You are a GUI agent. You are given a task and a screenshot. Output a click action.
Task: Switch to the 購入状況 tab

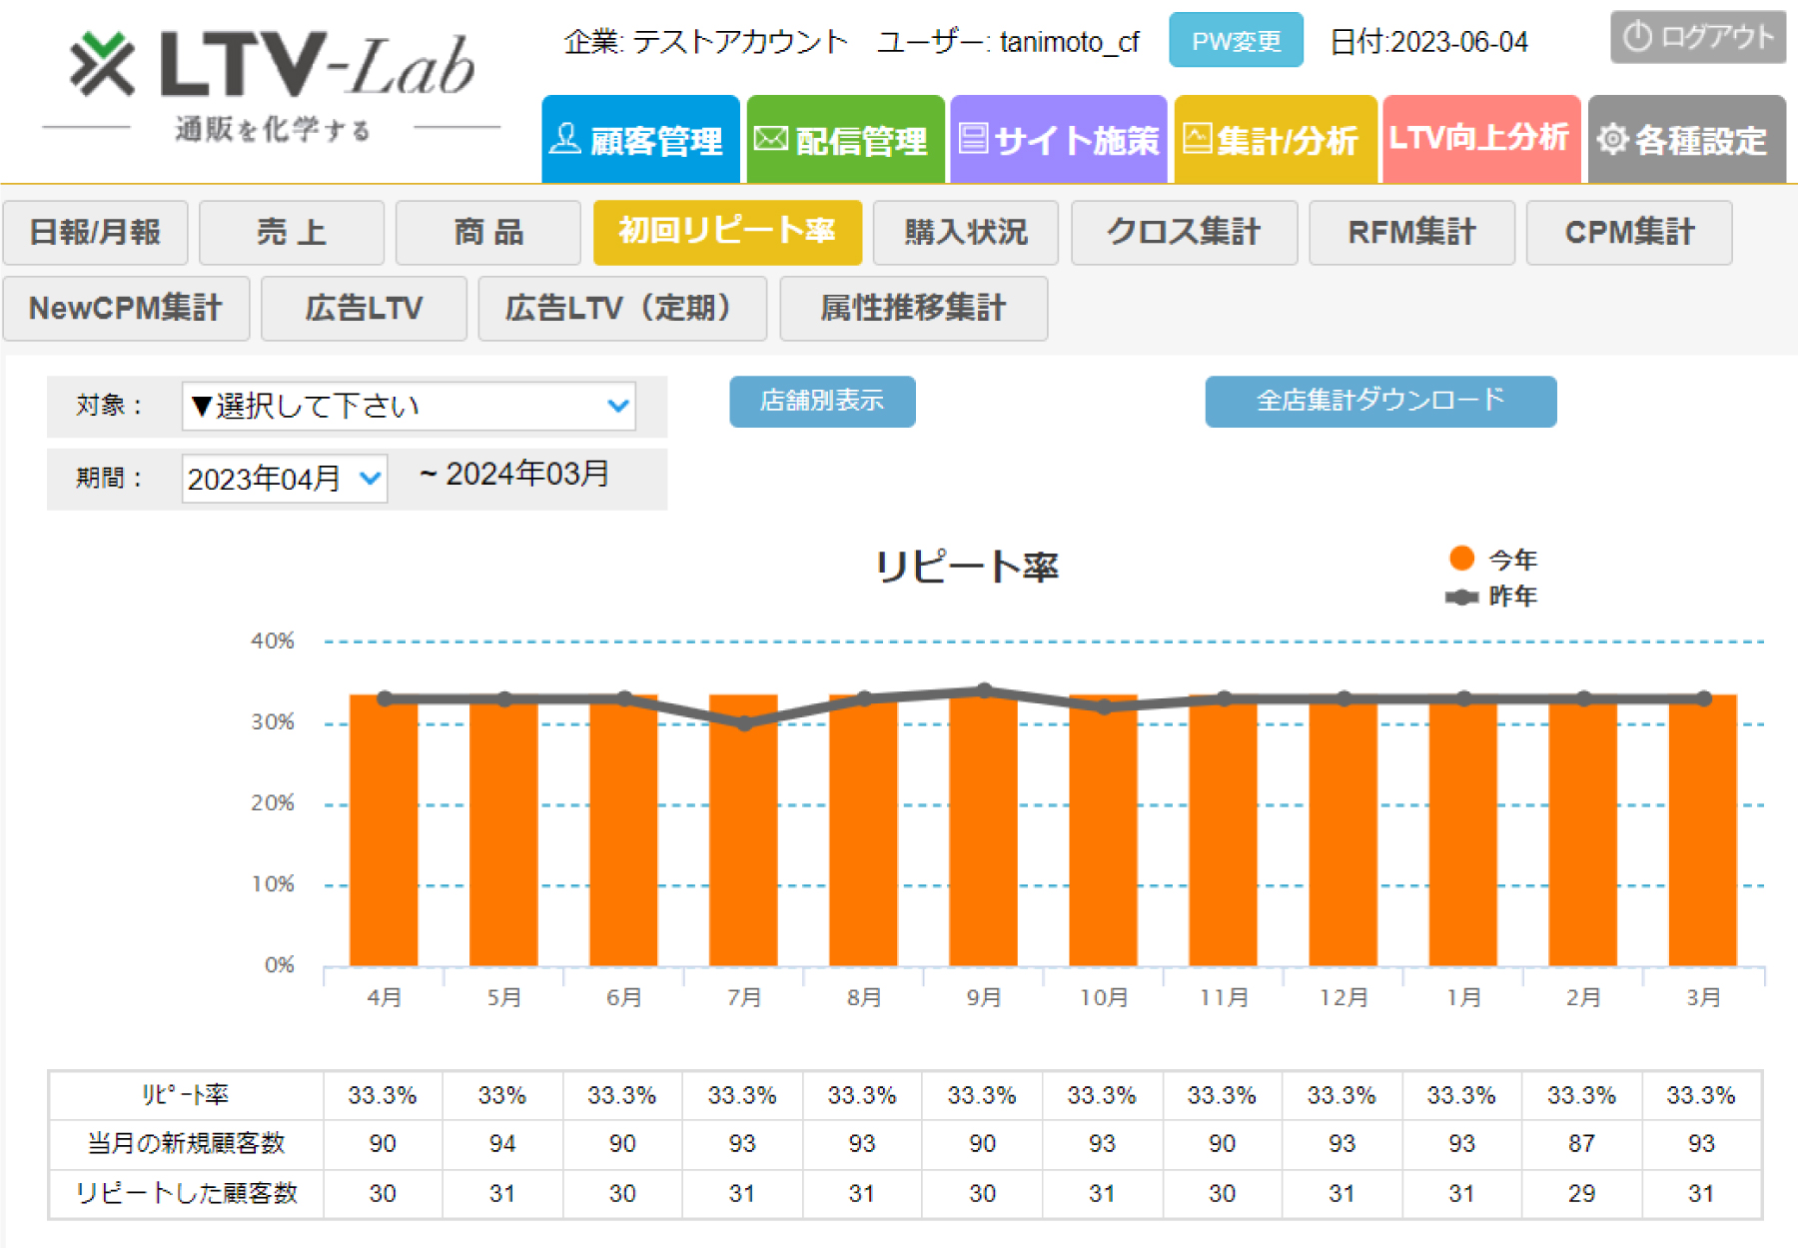pos(965,233)
